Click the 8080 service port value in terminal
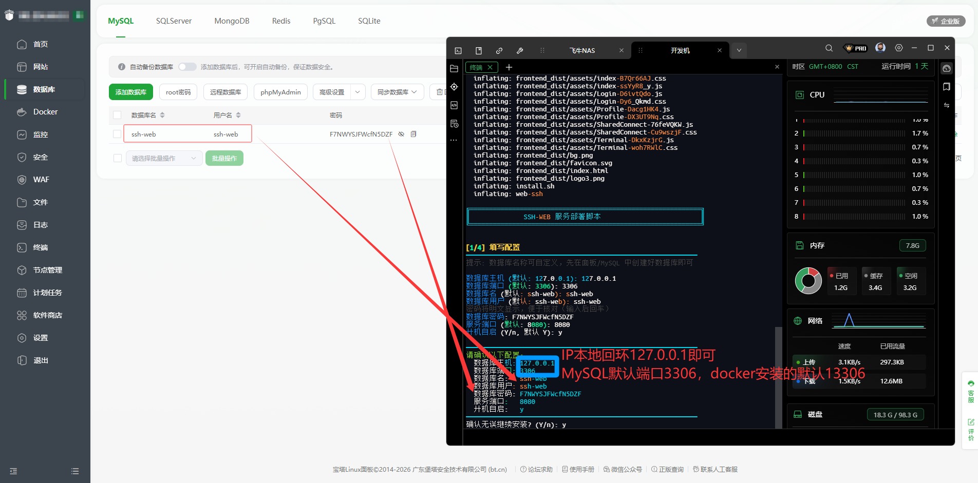The width and height of the screenshot is (978, 483). (528, 401)
